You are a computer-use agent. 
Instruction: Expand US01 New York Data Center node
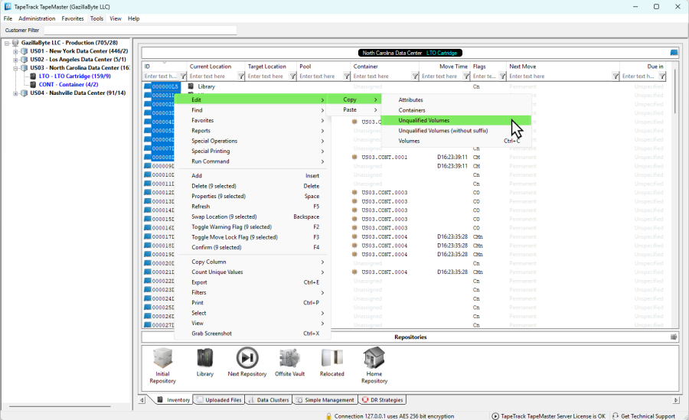click(15, 51)
